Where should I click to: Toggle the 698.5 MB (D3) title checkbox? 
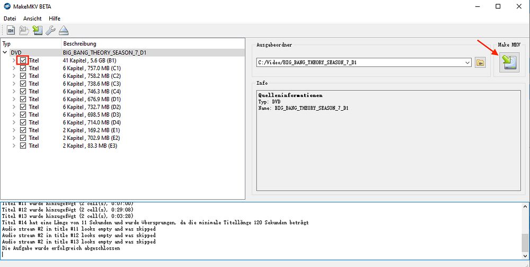click(23, 115)
